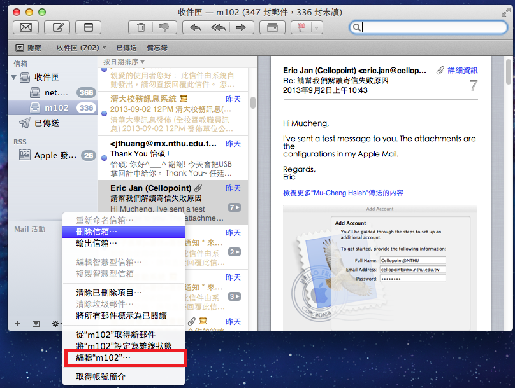Reply to the selected email
This screenshot has height=388, width=515.
click(196, 27)
